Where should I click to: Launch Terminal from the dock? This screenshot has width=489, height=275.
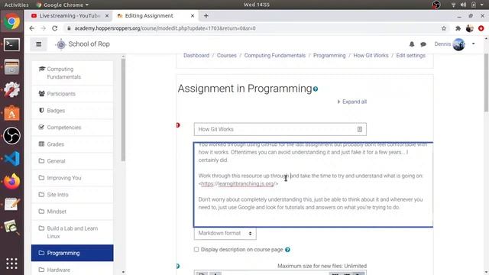(x=12, y=44)
